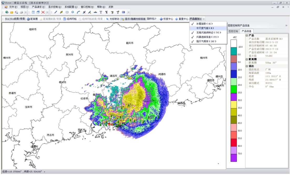Toggle the 经纬网格 lat-lon grid

pyautogui.click(x=70, y=19)
